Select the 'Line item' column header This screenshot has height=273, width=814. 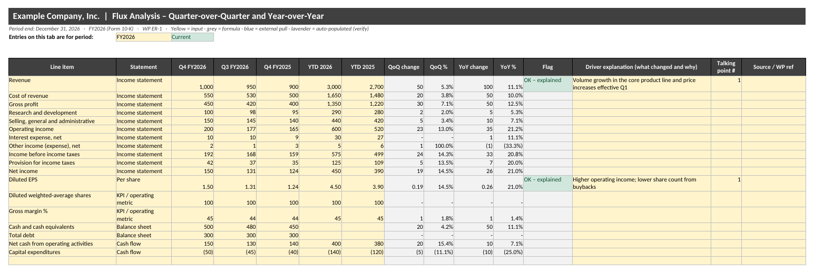click(62, 67)
